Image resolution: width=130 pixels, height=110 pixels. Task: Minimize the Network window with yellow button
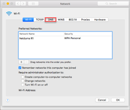(8, 4)
